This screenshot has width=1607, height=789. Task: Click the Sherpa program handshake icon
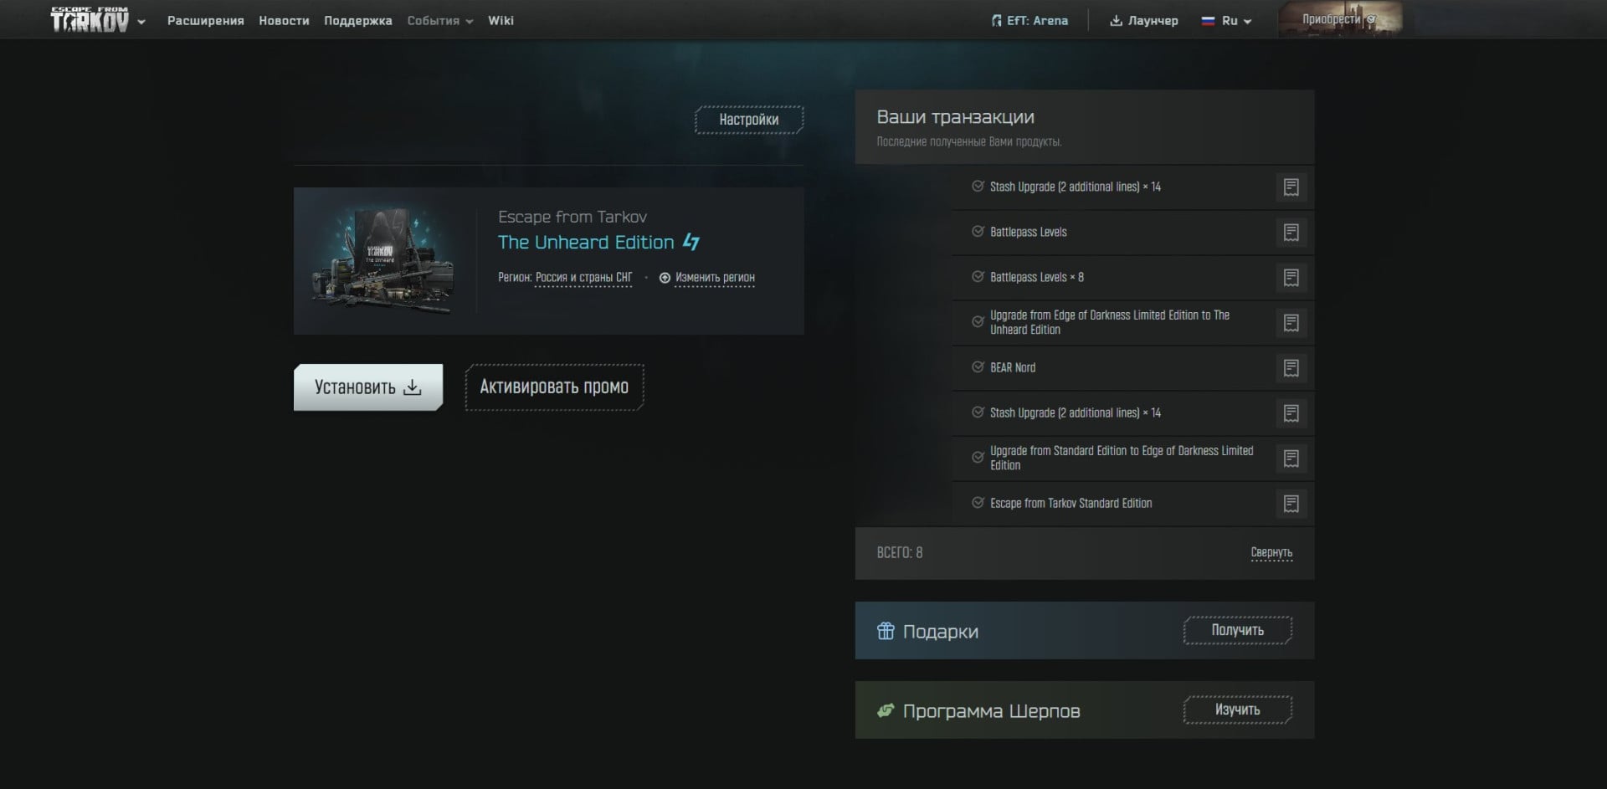pos(886,710)
